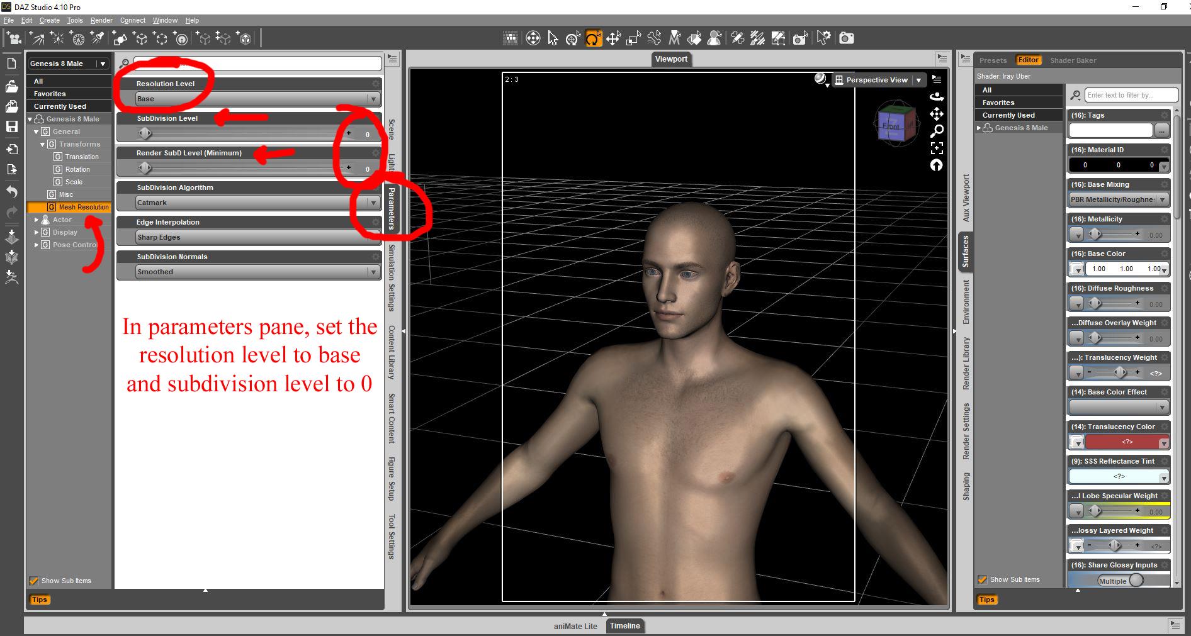1191x636 pixels.
Task: Click the viewport Zoom magnifier control
Action: point(937,131)
